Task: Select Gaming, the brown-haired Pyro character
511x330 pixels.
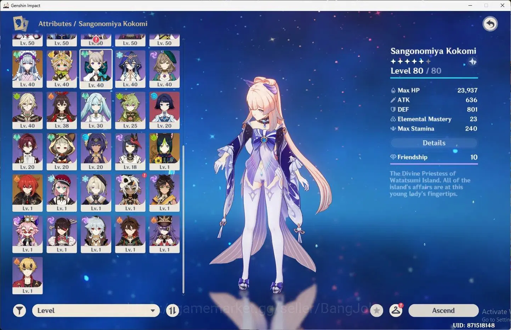Action: (x=130, y=234)
